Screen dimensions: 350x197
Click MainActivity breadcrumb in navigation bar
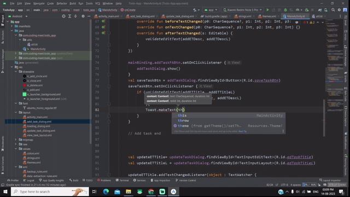point(108,10)
